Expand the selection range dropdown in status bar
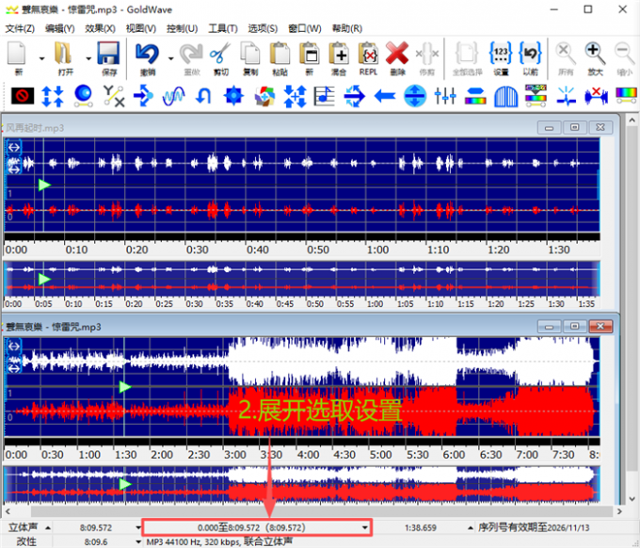The image size is (640, 548). tap(365, 527)
